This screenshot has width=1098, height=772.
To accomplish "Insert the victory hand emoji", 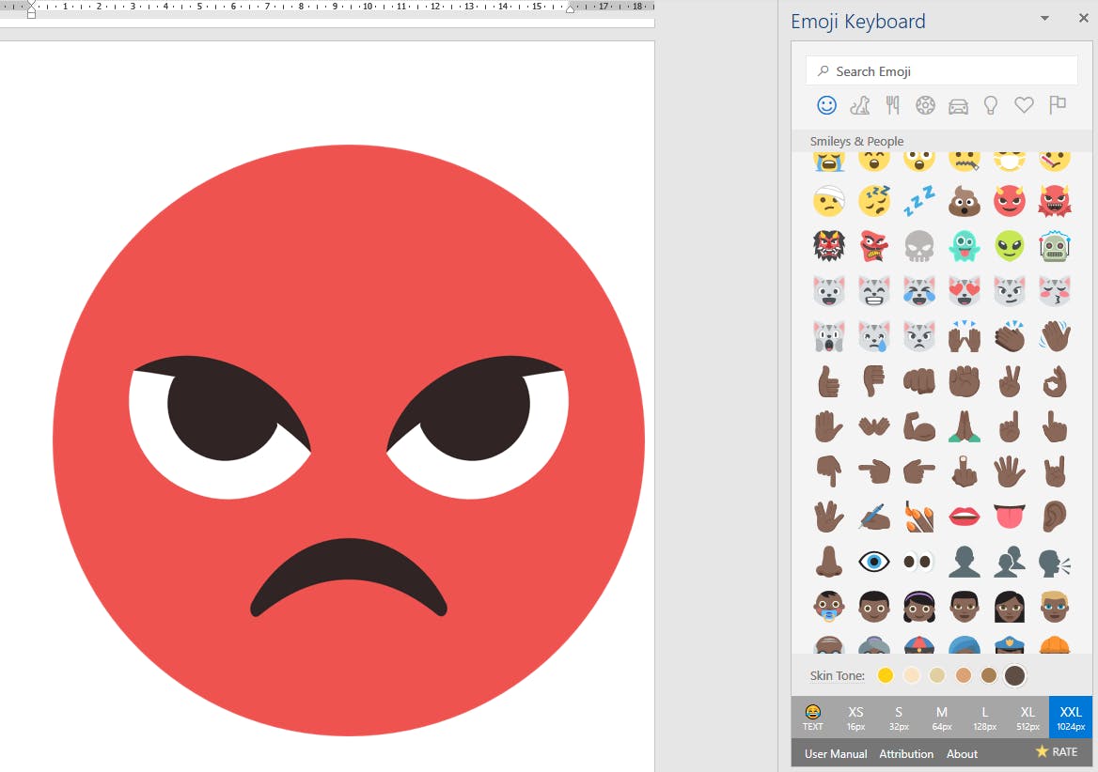I will [1009, 381].
